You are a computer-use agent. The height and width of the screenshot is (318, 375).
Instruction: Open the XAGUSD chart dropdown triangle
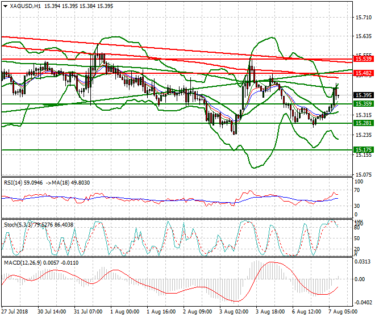click(6, 6)
